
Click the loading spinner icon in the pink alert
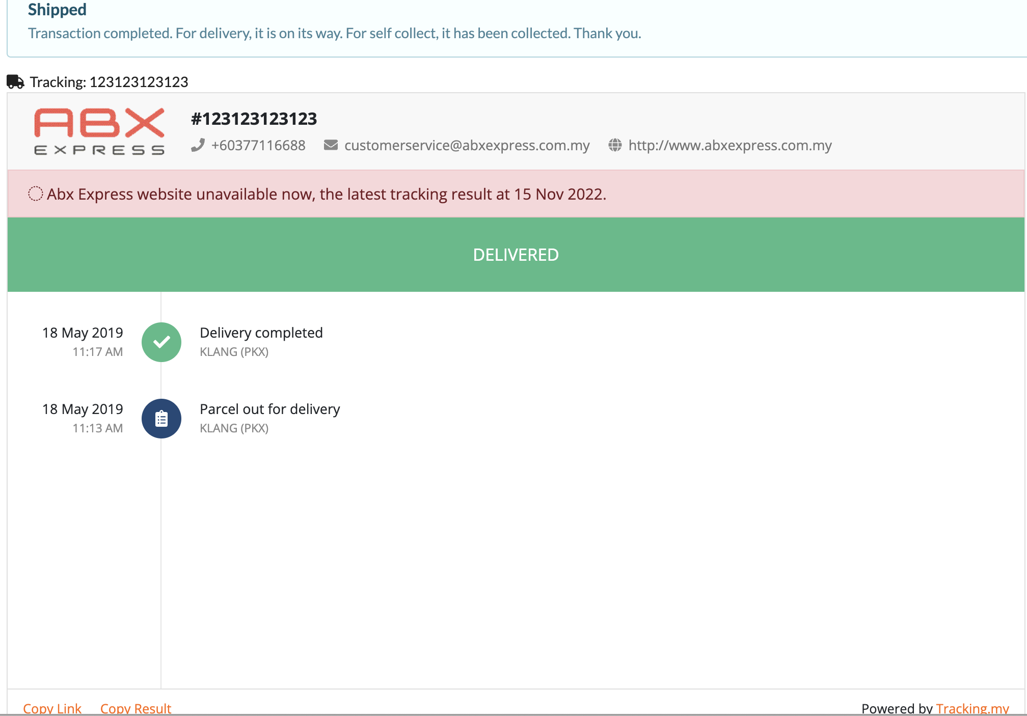click(x=35, y=194)
